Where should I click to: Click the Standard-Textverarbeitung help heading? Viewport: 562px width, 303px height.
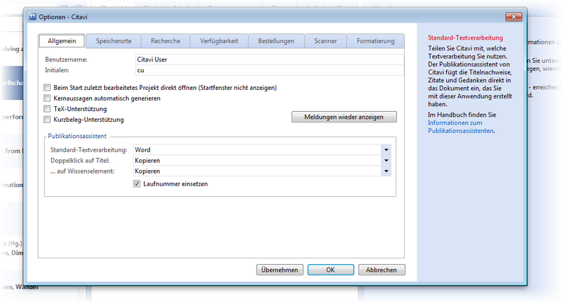tap(465, 38)
